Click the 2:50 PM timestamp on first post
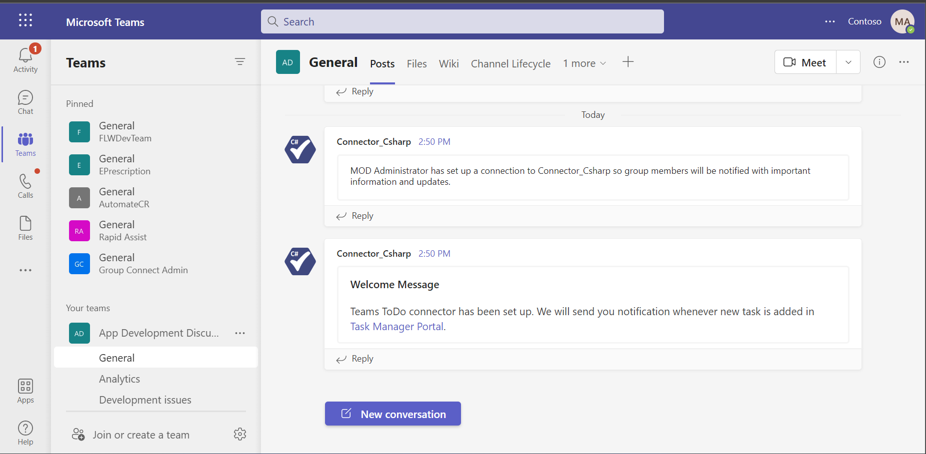Viewport: 926px width, 454px height. tap(434, 142)
